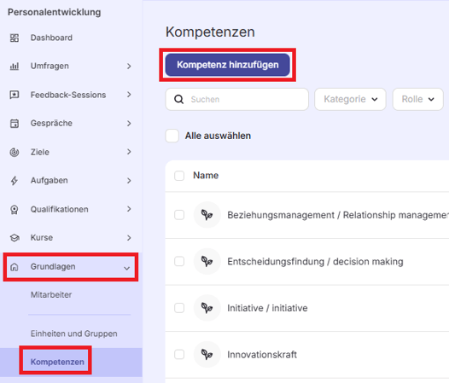
Task: Click the Innovationskraft sprout icon
Action: 207,354
